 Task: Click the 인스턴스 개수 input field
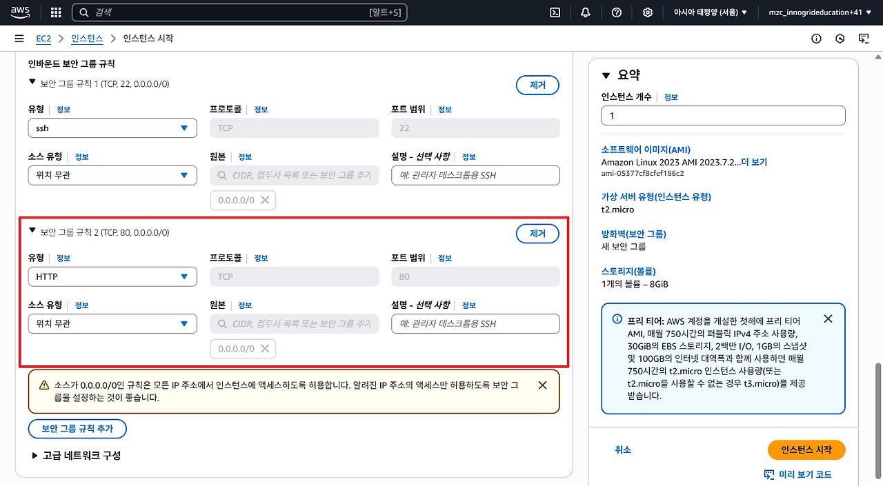723,116
